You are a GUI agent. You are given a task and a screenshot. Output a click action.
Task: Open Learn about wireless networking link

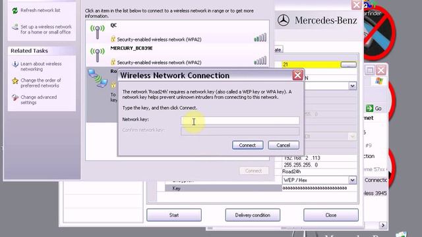41,66
